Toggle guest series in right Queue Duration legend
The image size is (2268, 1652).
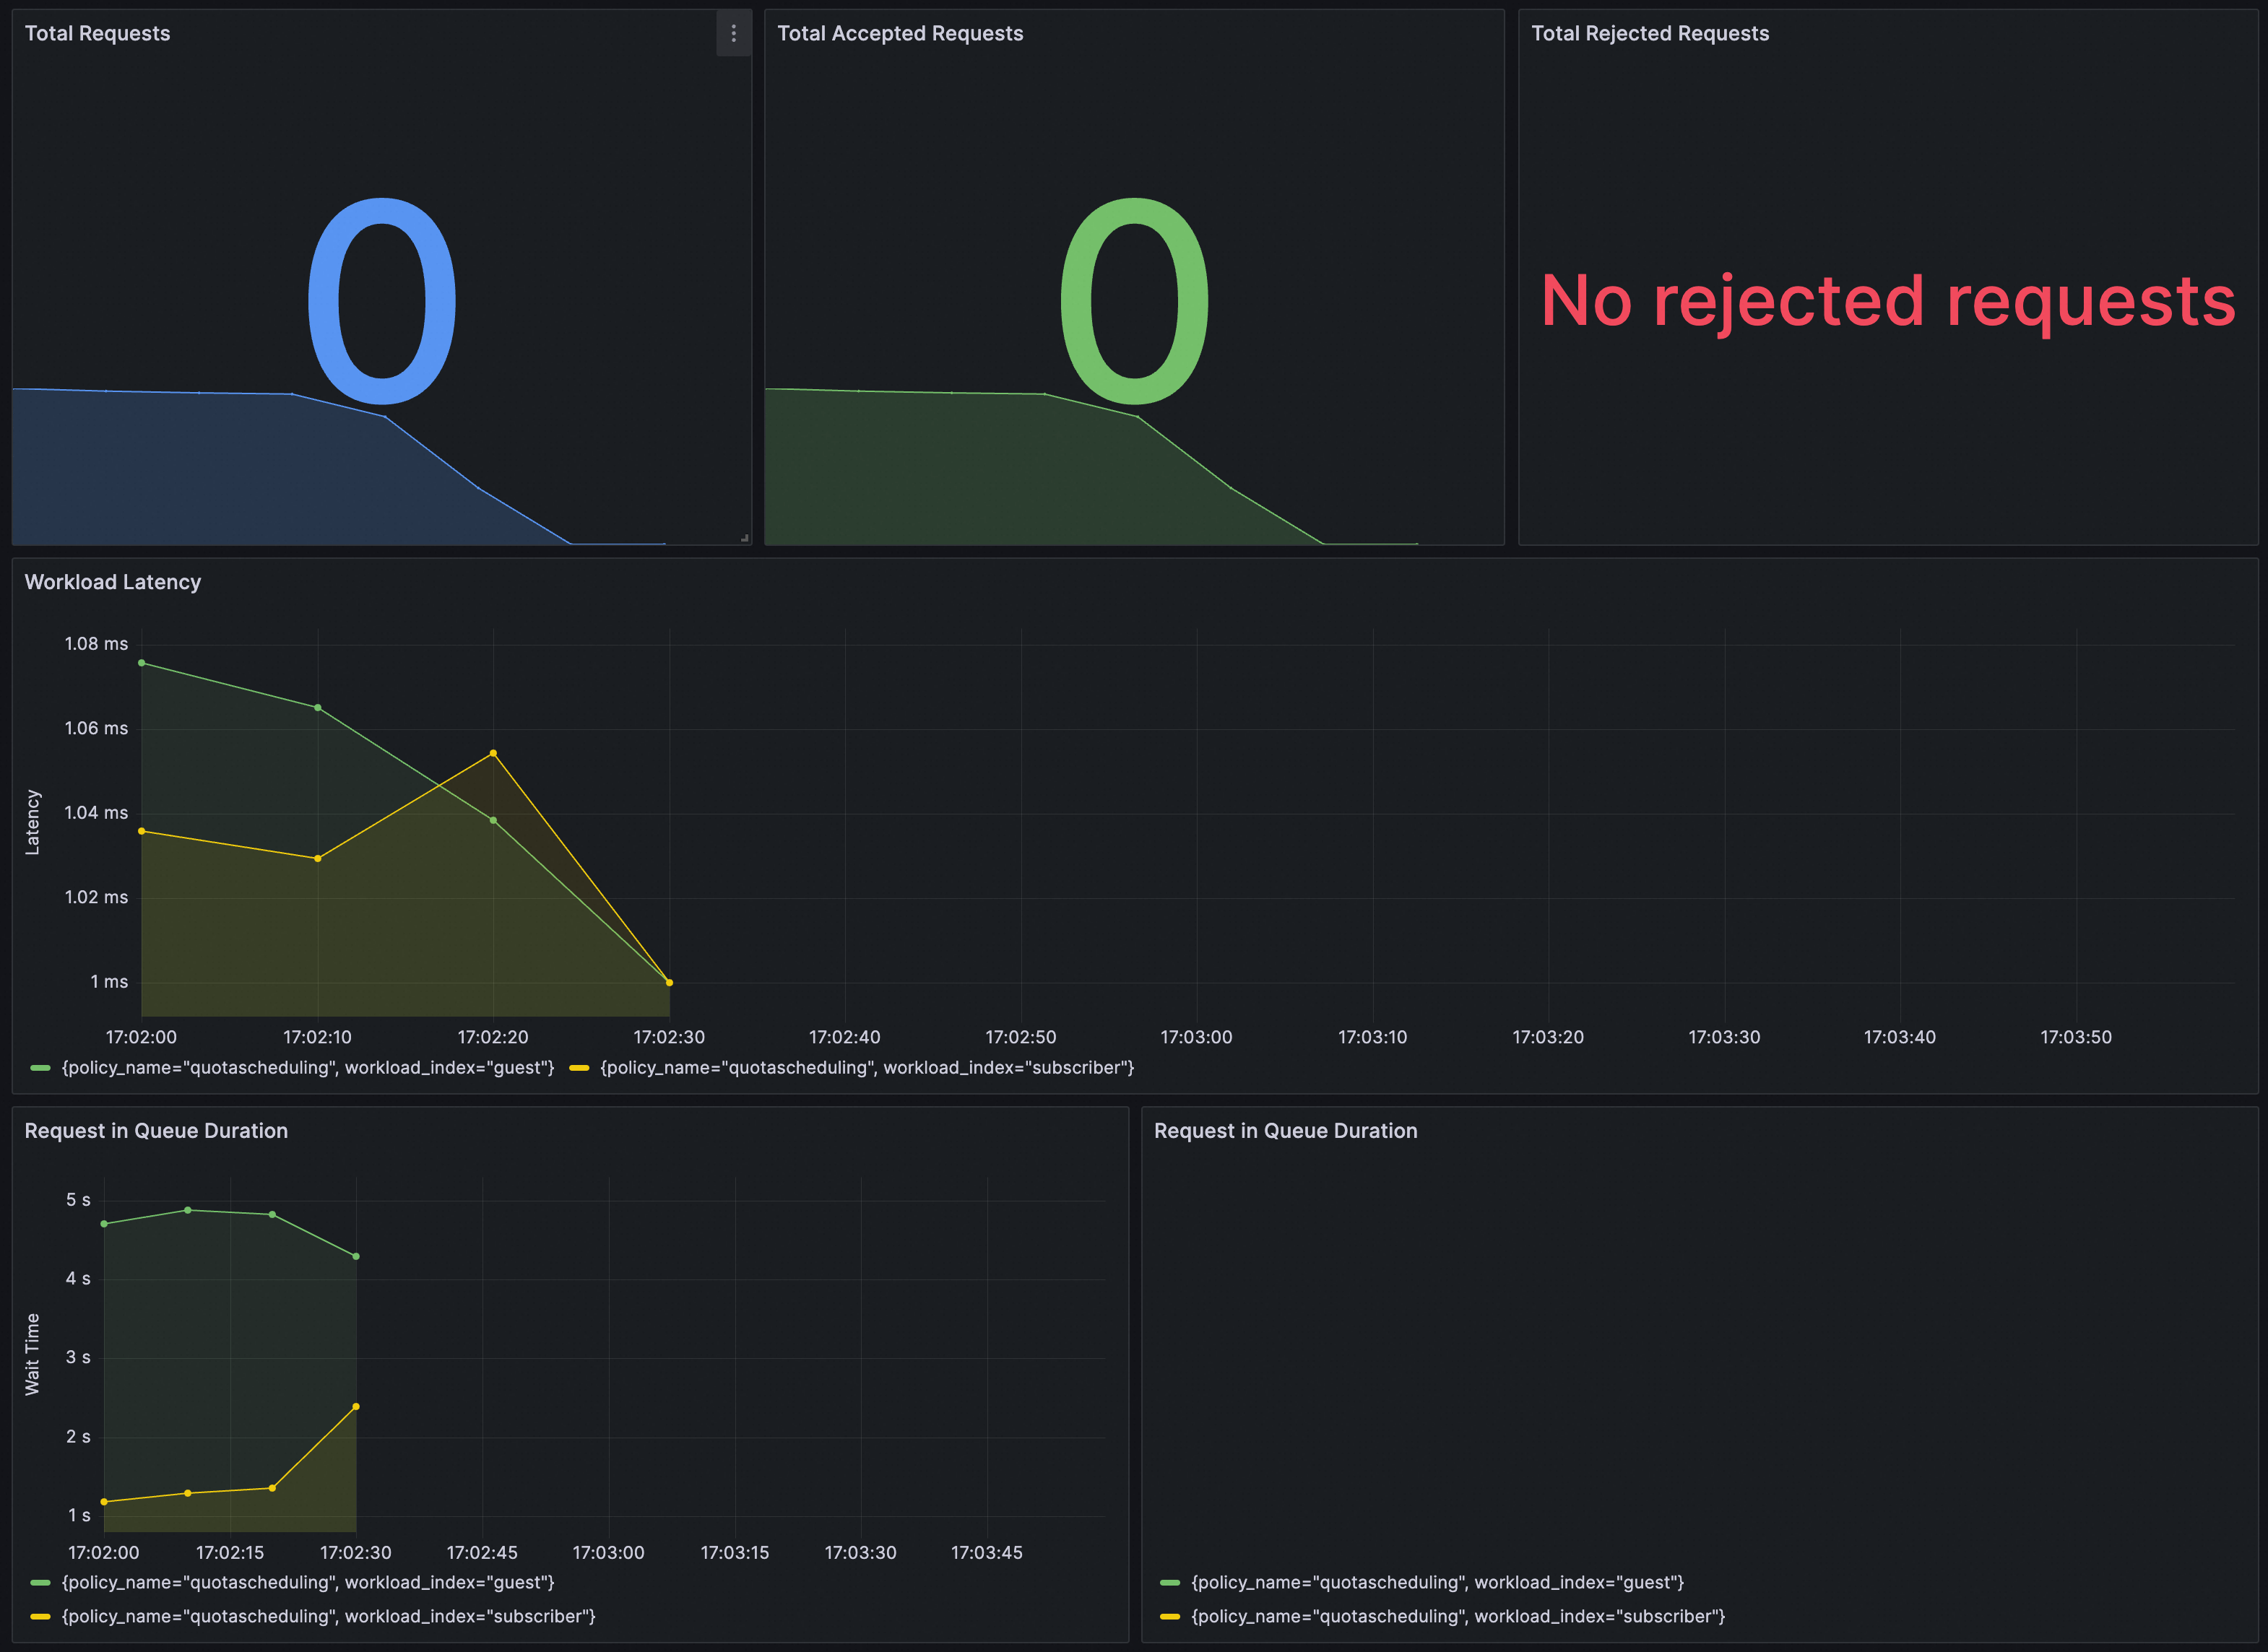coord(1437,1582)
